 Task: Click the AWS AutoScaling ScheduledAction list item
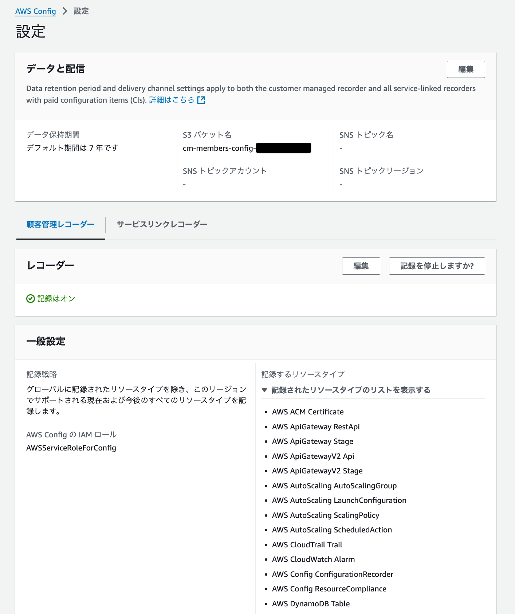pos(332,530)
